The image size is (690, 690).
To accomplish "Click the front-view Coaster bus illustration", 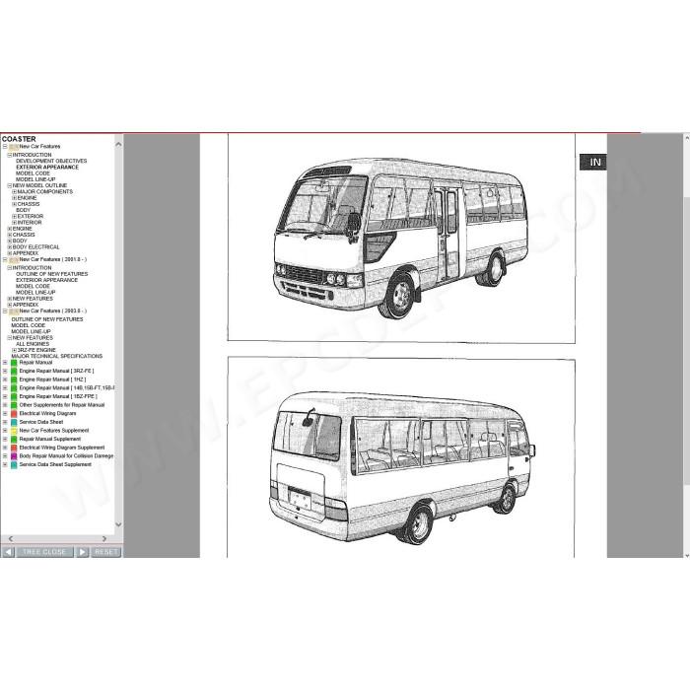I will [x=401, y=239].
